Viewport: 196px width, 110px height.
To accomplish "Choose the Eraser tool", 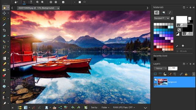I will 4,64.
